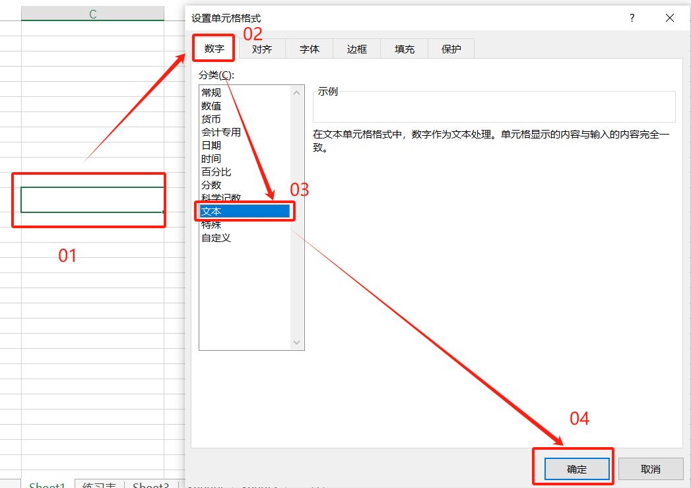Pick the 日期 date format category
Image resolution: width=691 pixels, height=488 pixels.
pyautogui.click(x=211, y=145)
